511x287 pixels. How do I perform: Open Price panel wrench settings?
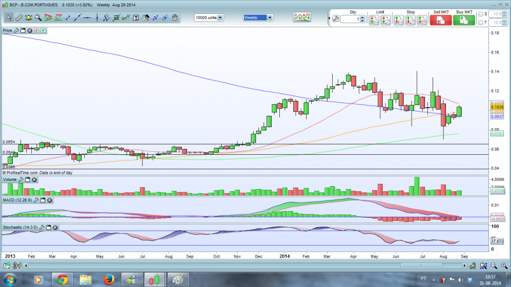16,30
